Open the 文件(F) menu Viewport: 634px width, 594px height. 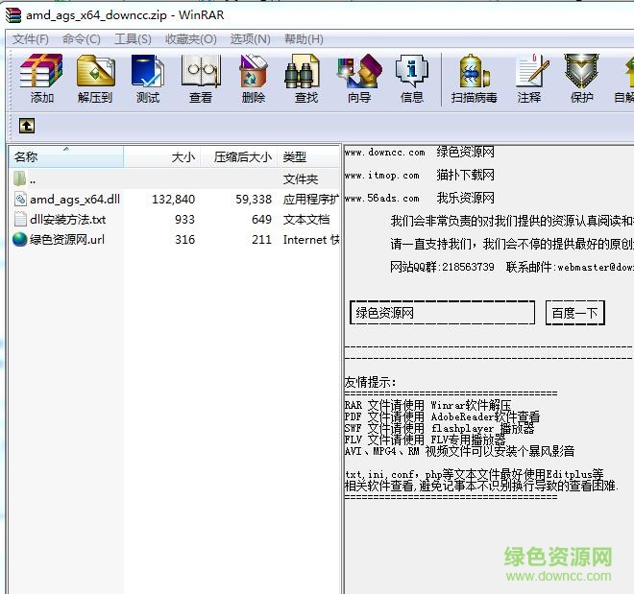31,38
